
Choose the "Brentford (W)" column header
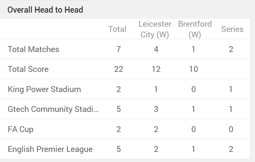(x=195, y=29)
